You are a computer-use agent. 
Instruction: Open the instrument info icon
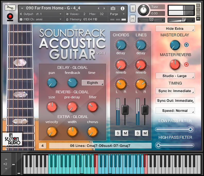coord(122,8)
